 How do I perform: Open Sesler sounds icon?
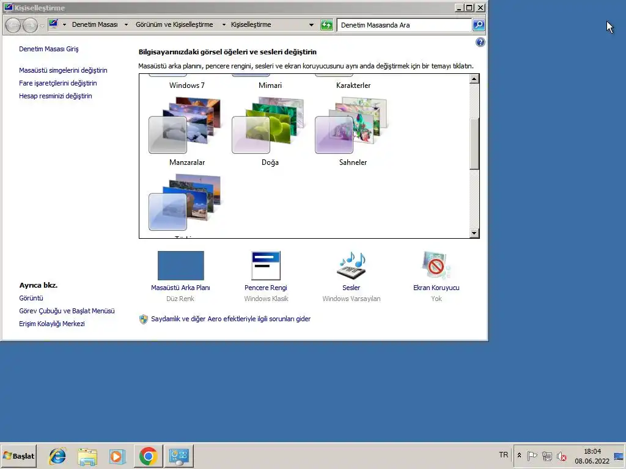tap(352, 266)
